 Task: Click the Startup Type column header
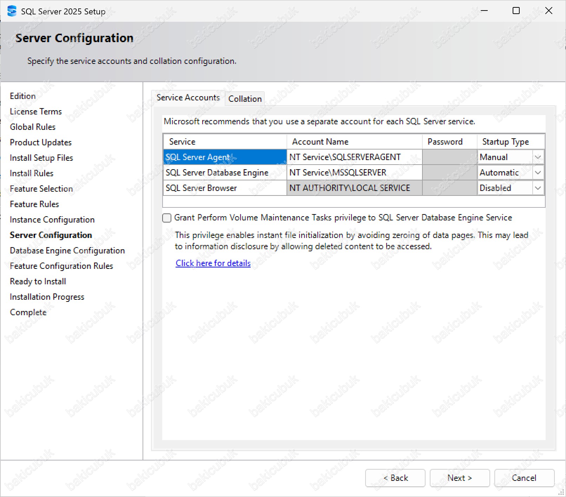(x=511, y=142)
